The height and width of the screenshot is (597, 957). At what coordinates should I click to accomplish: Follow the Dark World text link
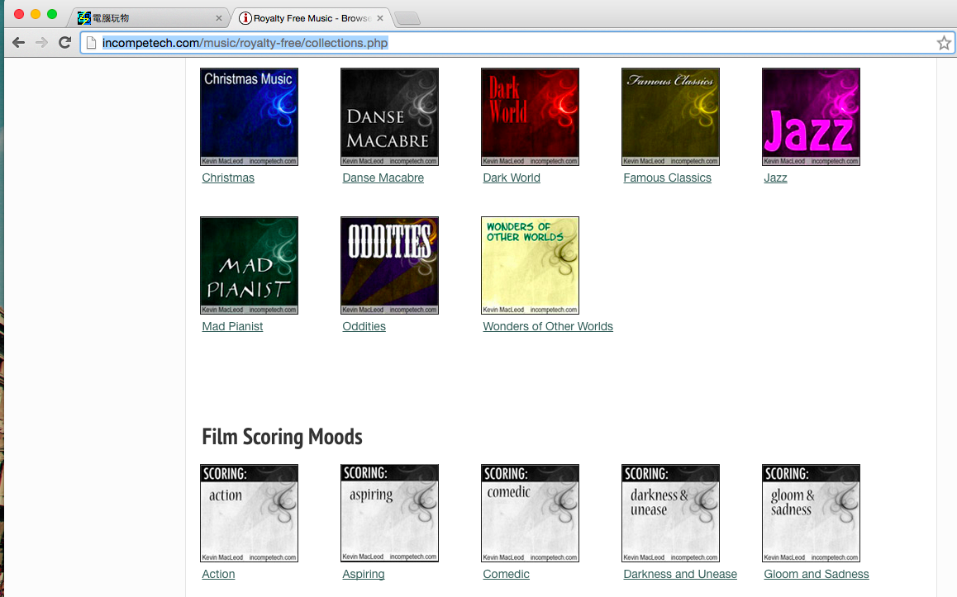(x=512, y=178)
